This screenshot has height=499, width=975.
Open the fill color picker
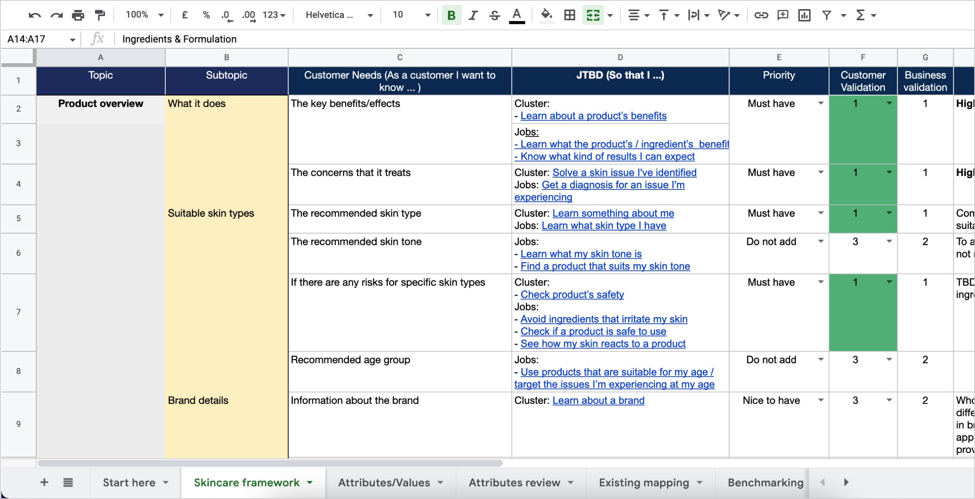pos(547,15)
